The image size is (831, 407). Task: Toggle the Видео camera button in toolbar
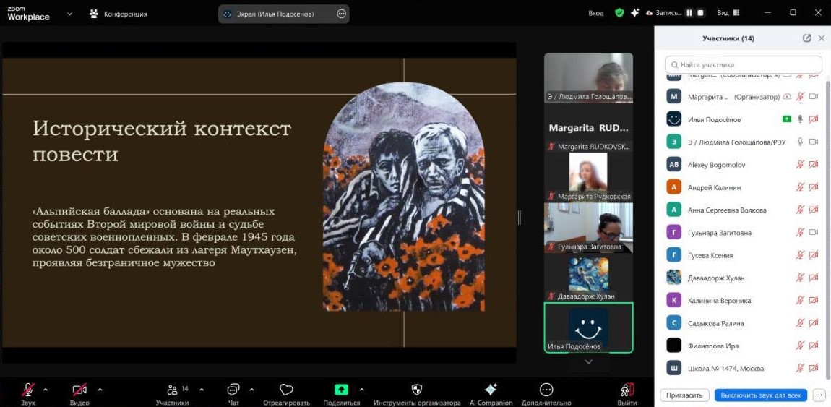point(79,390)
